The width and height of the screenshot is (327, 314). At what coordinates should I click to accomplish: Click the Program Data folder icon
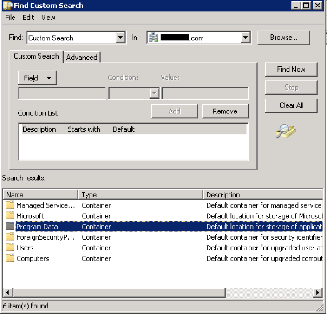[x=10, y=226]
